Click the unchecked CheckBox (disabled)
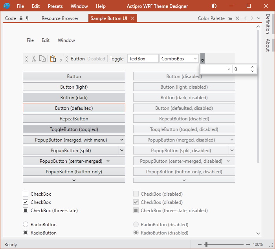The image size is (275, 249). (x=136, y=194)
